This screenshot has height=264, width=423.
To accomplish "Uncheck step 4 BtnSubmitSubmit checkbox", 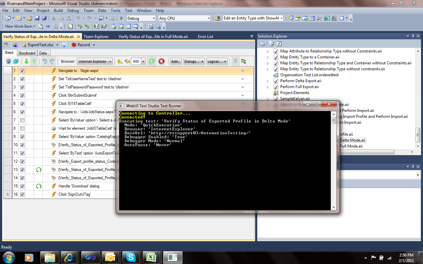I will (x=22, y=95).
